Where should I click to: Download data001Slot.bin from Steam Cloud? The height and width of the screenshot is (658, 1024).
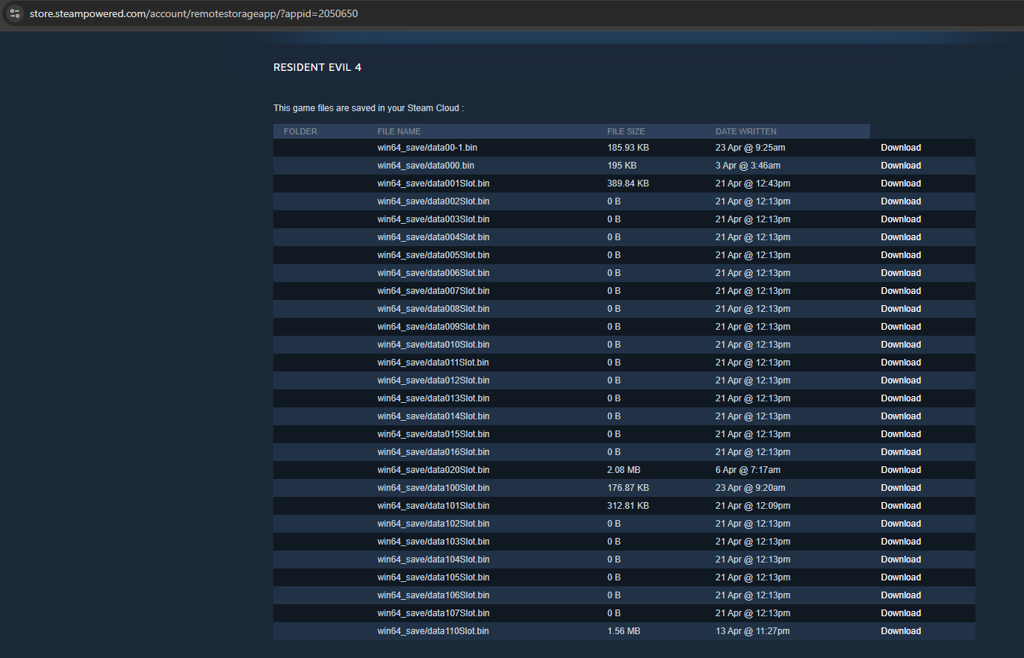[x=901, y=184]
